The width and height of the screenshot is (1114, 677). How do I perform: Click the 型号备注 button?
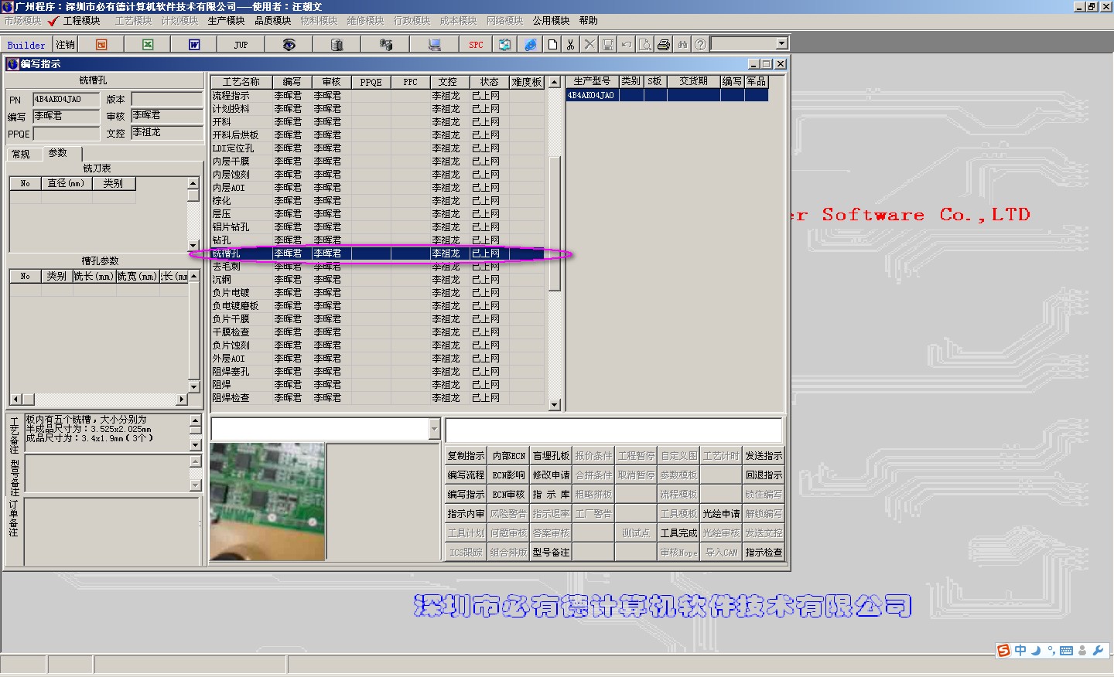(x=551, y=553)
